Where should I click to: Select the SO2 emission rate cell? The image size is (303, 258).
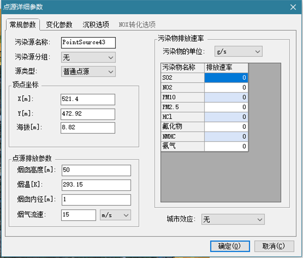click(x=226, y=78)
